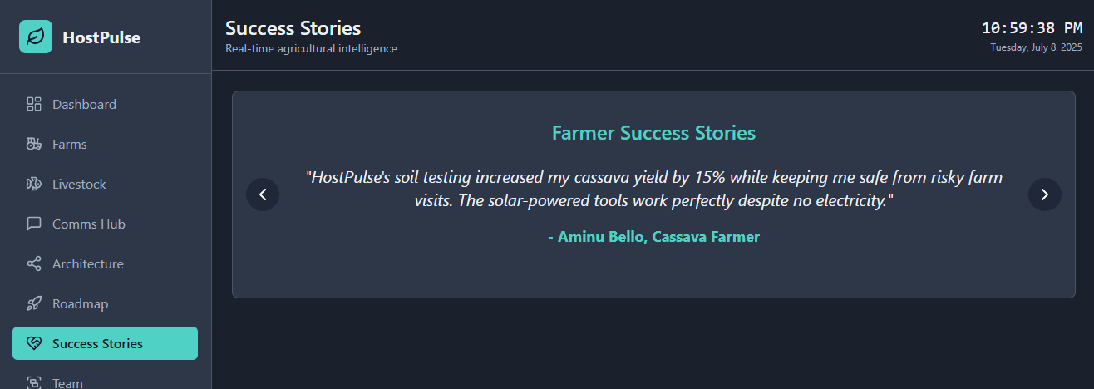This screenshot has height=389, width=1094.
Task: Click the HostPulse brand name
Action: (x=101, y=37)
